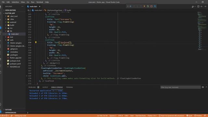
Task: Click the Prettier status bar item
Action: pos(198,116)
